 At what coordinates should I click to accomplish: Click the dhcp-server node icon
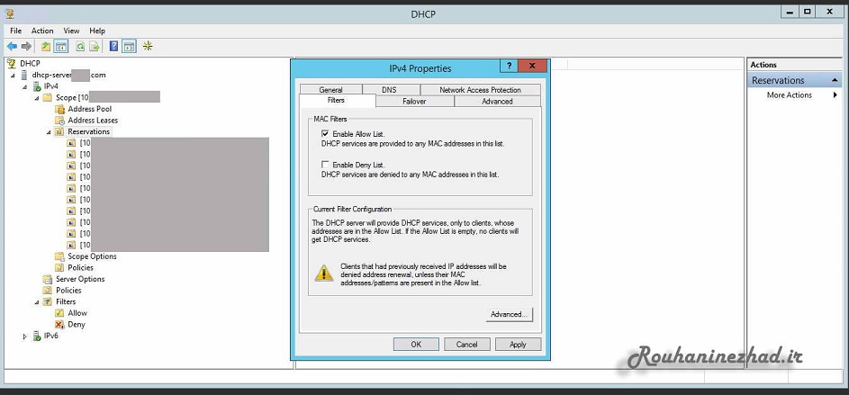coord(24,75)
